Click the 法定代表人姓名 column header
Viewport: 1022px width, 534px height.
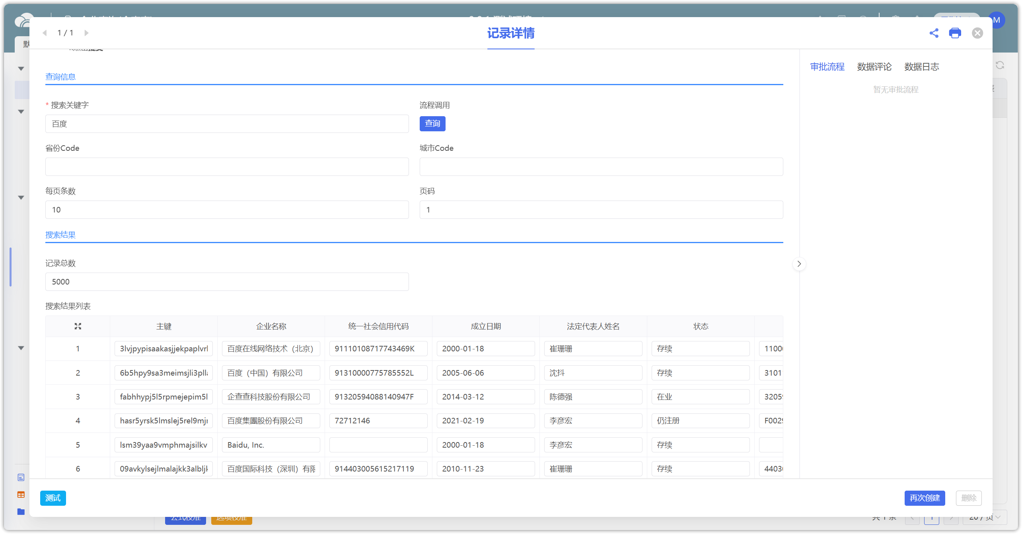[593, 326]
